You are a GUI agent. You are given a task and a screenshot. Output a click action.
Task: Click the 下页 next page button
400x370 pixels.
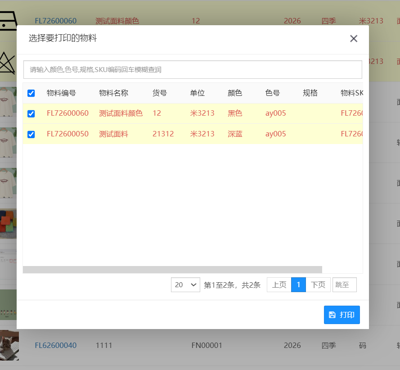point(318,285)
